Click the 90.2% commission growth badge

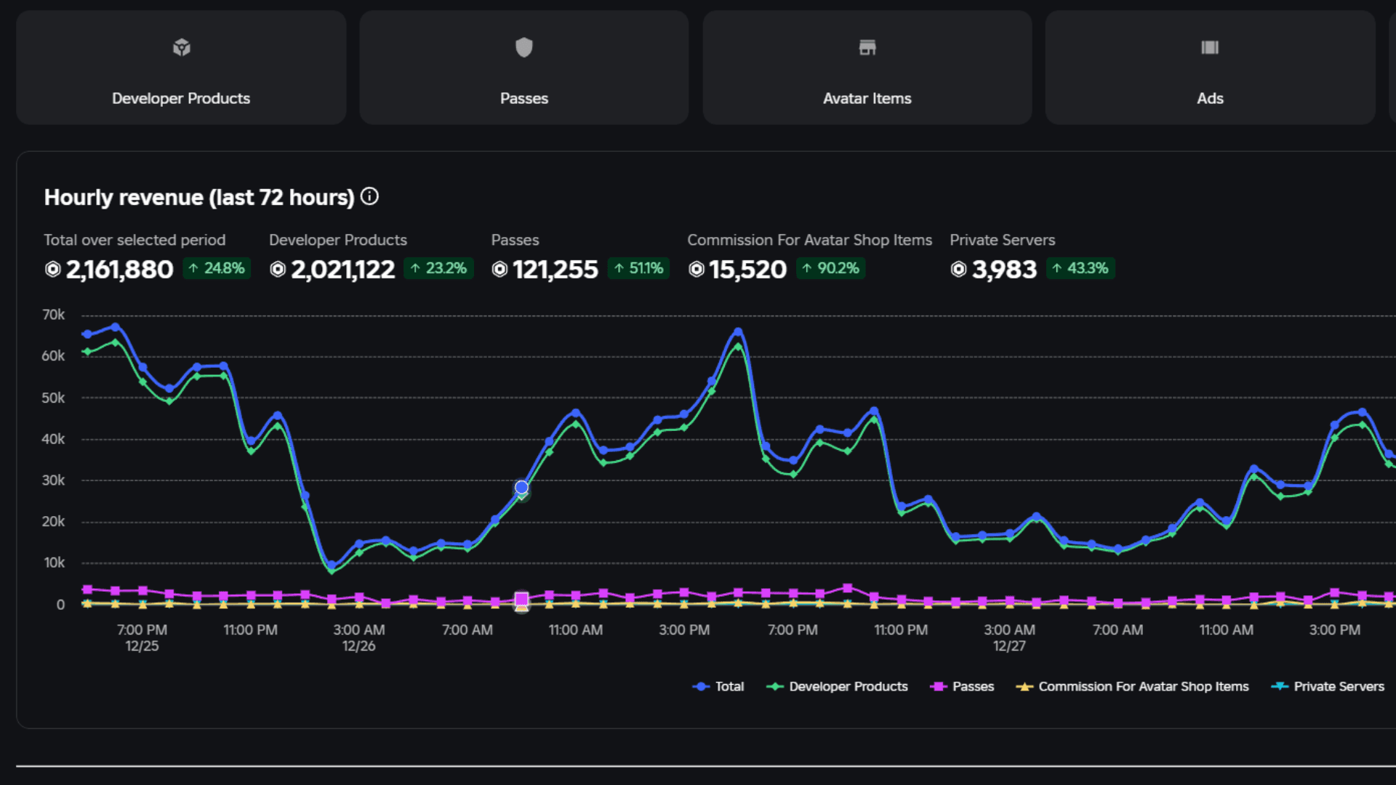[830, 268]
